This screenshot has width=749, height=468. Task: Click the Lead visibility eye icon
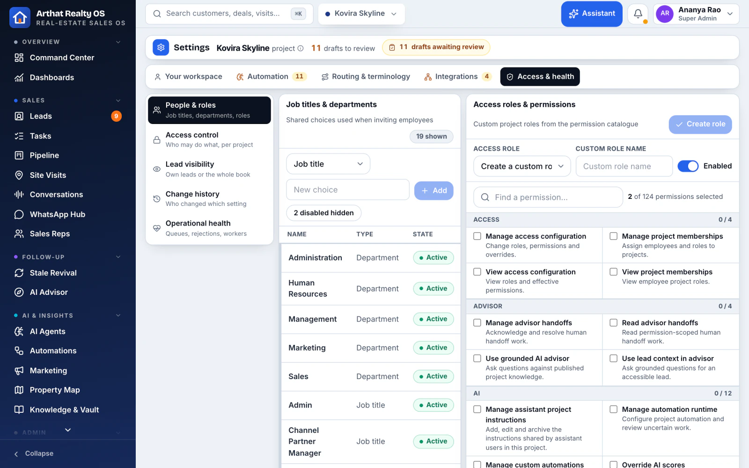click(x=157, y=169)
